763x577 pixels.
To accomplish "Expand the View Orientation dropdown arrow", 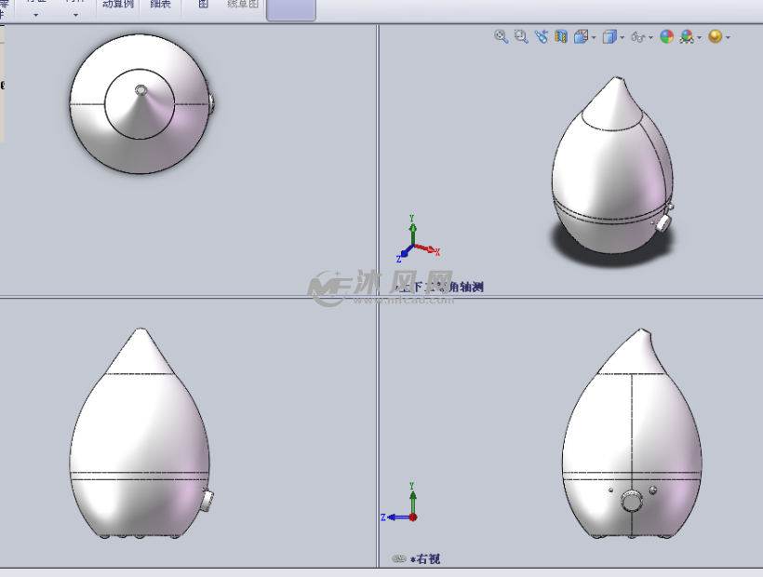I will pyautogui.click(x=593, y=38).
